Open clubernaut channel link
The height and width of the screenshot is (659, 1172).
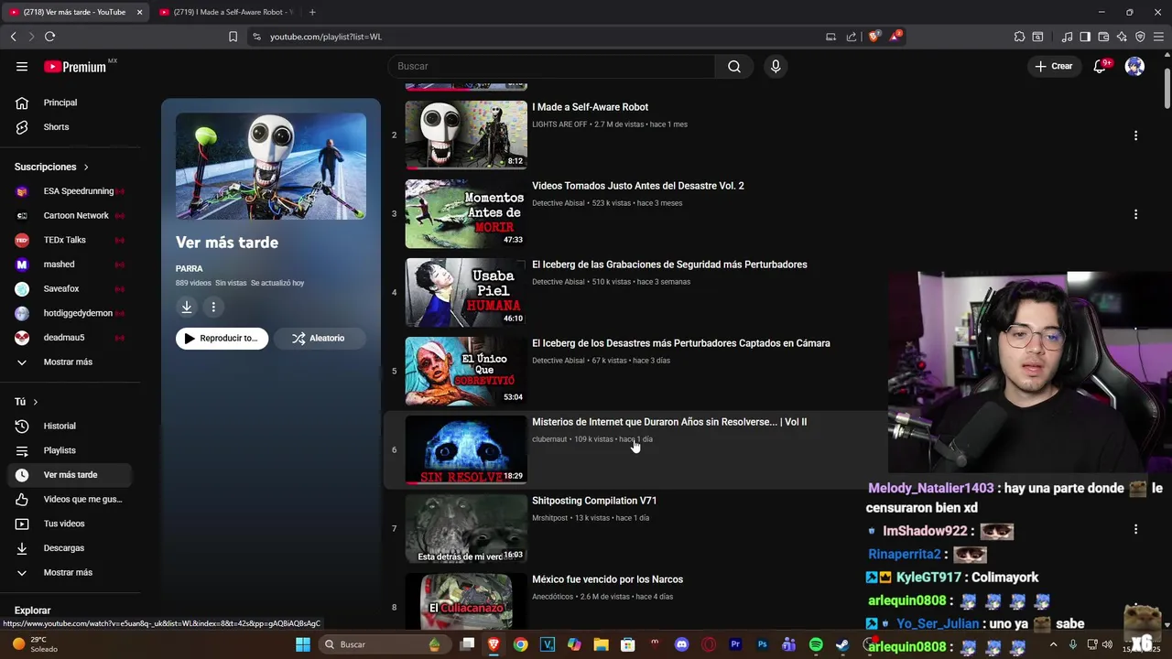(x=549, y=439)
